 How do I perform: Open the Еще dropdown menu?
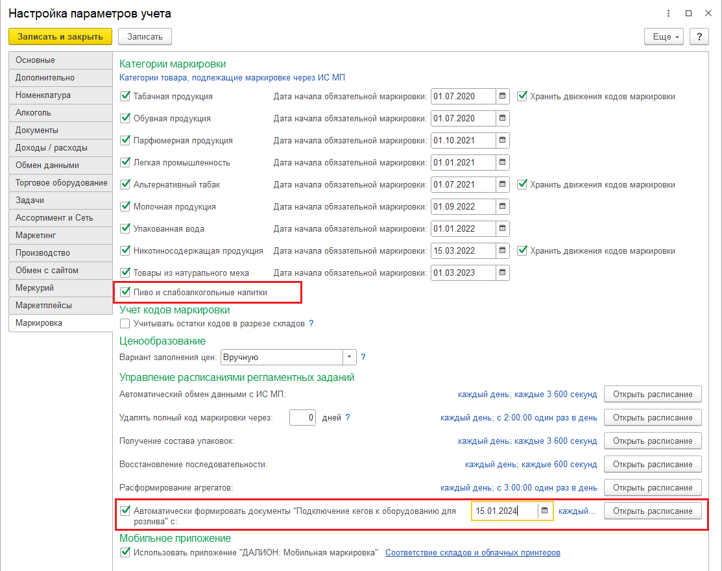tap(664, 36)
